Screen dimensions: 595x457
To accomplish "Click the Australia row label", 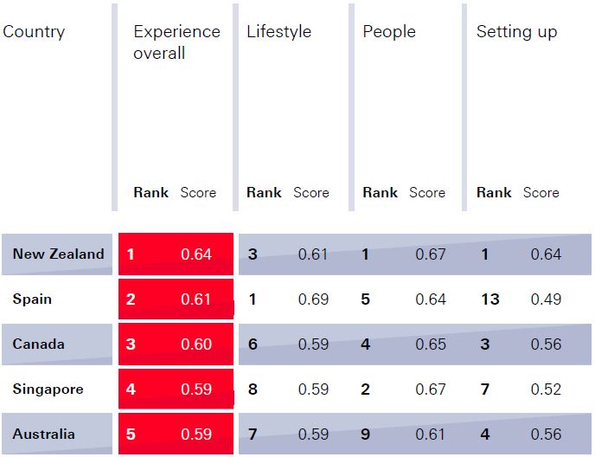I will 43,434.
